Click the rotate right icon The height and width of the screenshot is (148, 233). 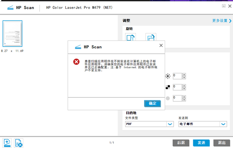[x=151, y=37]
